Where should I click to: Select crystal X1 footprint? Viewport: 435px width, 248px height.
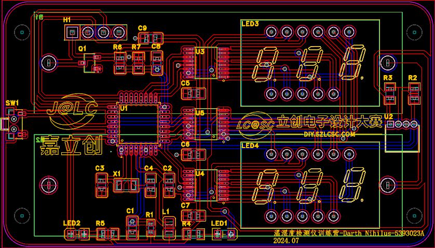126,185
